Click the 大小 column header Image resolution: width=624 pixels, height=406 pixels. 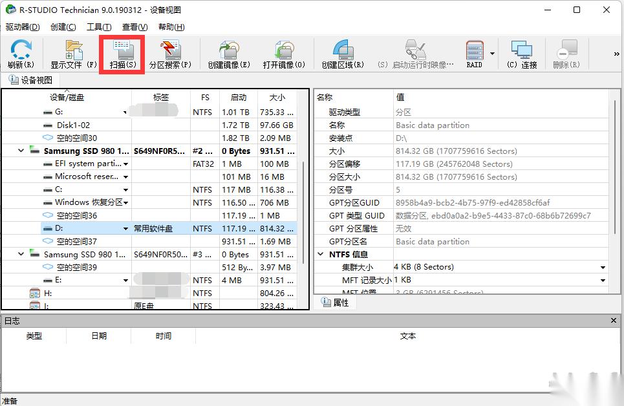pyautogui.click(x=277, y=97)
